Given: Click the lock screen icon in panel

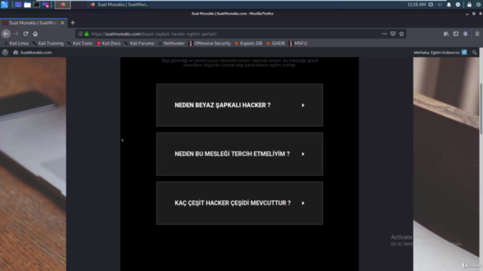Looking at the screenshot, I should click(x=469, y=5).
